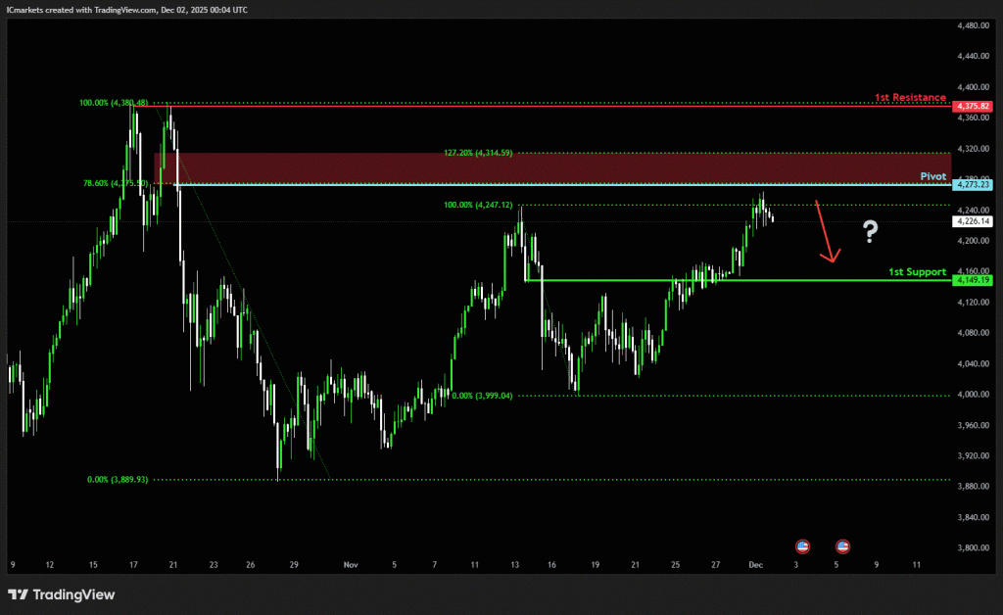The image size is (1003, 615).
Task: Select the Pivot label
Action: coord(933,176)
